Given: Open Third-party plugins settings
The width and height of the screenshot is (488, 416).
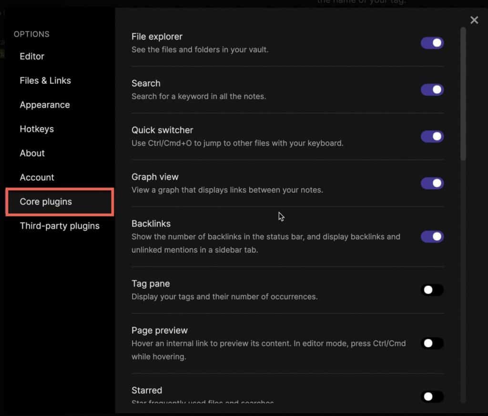Looking at the screenshot, I should click(60, 226).
